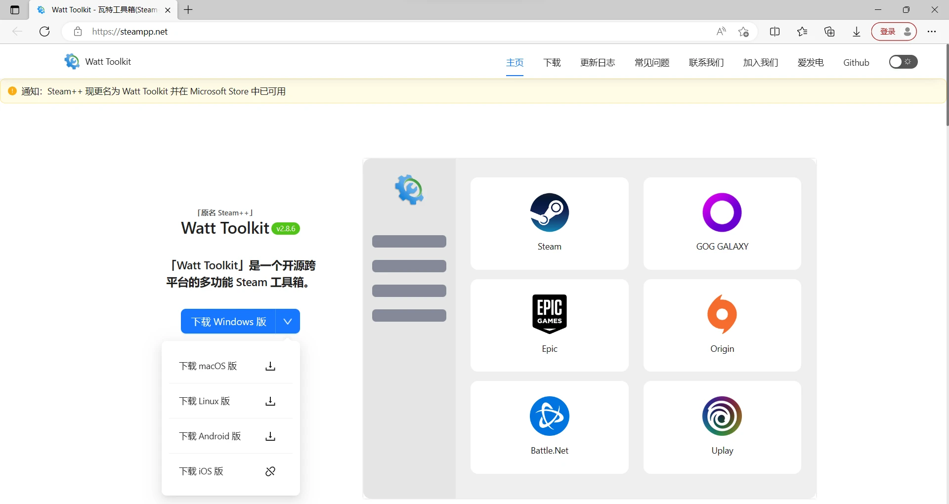Open the 更新日志 nav item
Screen dimensions: 949x504
pyautogui.click(x=598, y=62)
